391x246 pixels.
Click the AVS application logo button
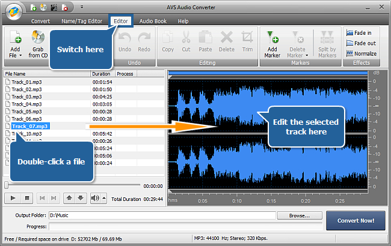[x=14, y=11]
